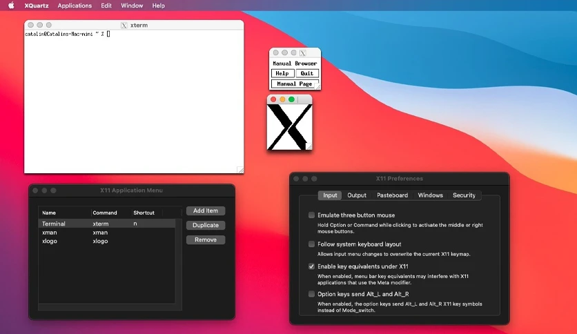Open the XQuartz menu

(37, 6)
